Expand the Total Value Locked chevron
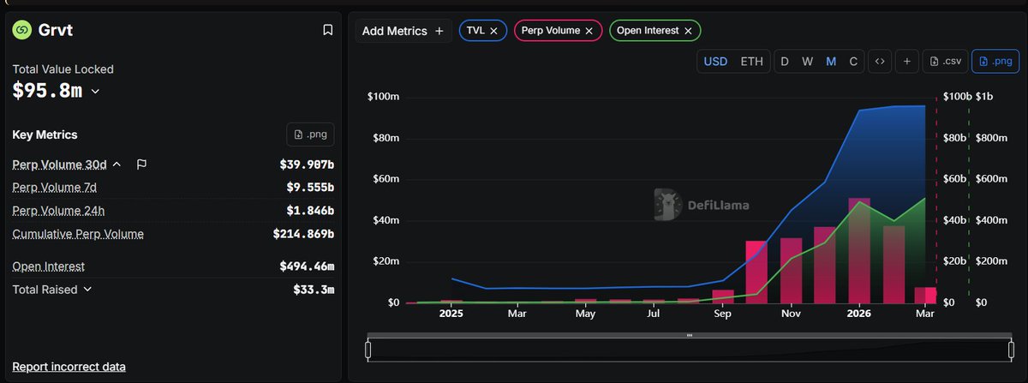The width and height of the screenshot is (1028, 383). [95, 91]
